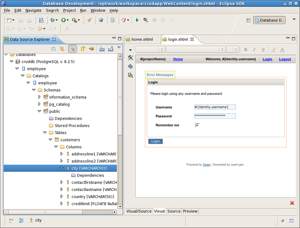The image size is (300, 228).
Task: Toggle Bold formatting button
Action: (246, 50)
